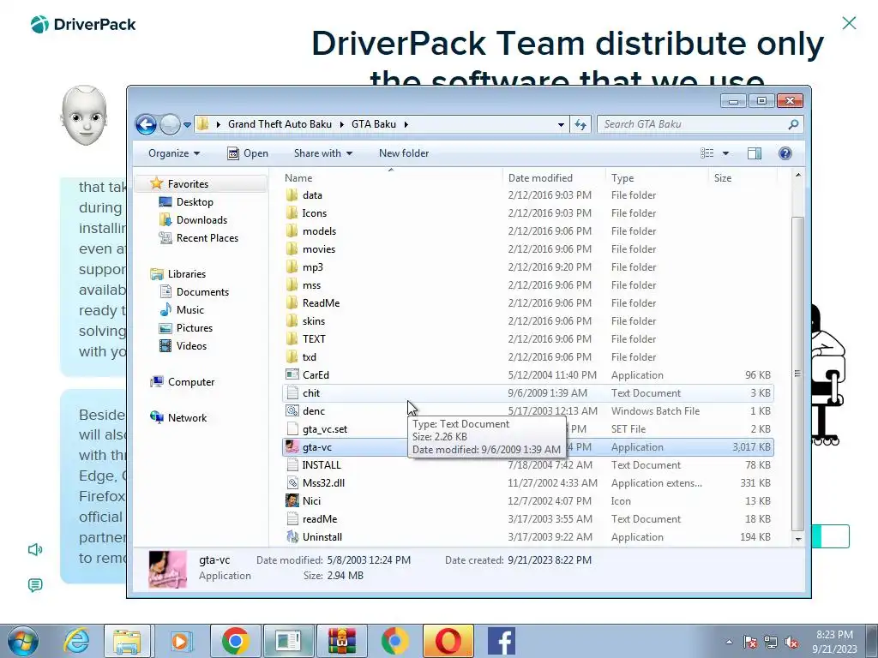Image resolution: width=878 pixels, height=658 pixels.
Task: Open recent locations dropdown beside forward arrow
Action: click(187, 125)
